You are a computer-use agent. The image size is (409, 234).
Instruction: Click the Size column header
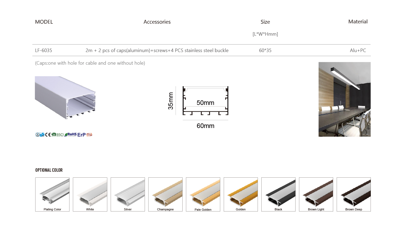coord(265,22)
